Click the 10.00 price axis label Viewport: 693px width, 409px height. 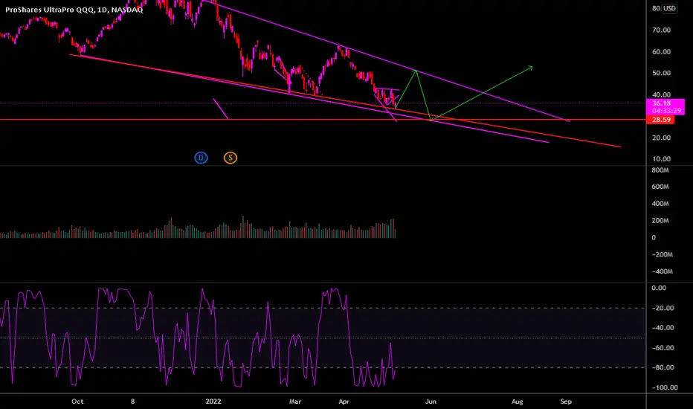click(661, 158)
